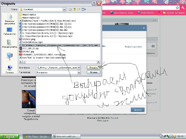Expand the Имя файла filename dropdown
The height and width of the screenshot is (139, 186).
(x=79, y=67)
